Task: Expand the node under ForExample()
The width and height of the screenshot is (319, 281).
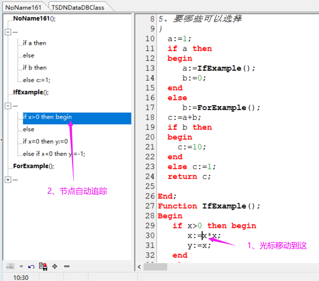Action: click(8, 180)
